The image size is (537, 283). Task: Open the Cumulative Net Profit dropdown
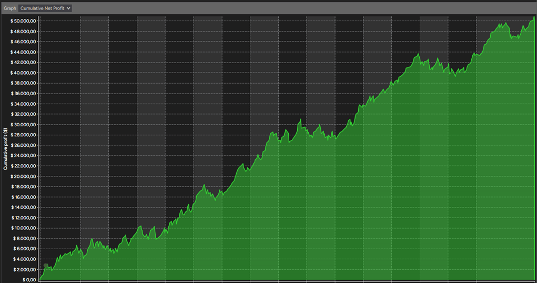[45, 8]
